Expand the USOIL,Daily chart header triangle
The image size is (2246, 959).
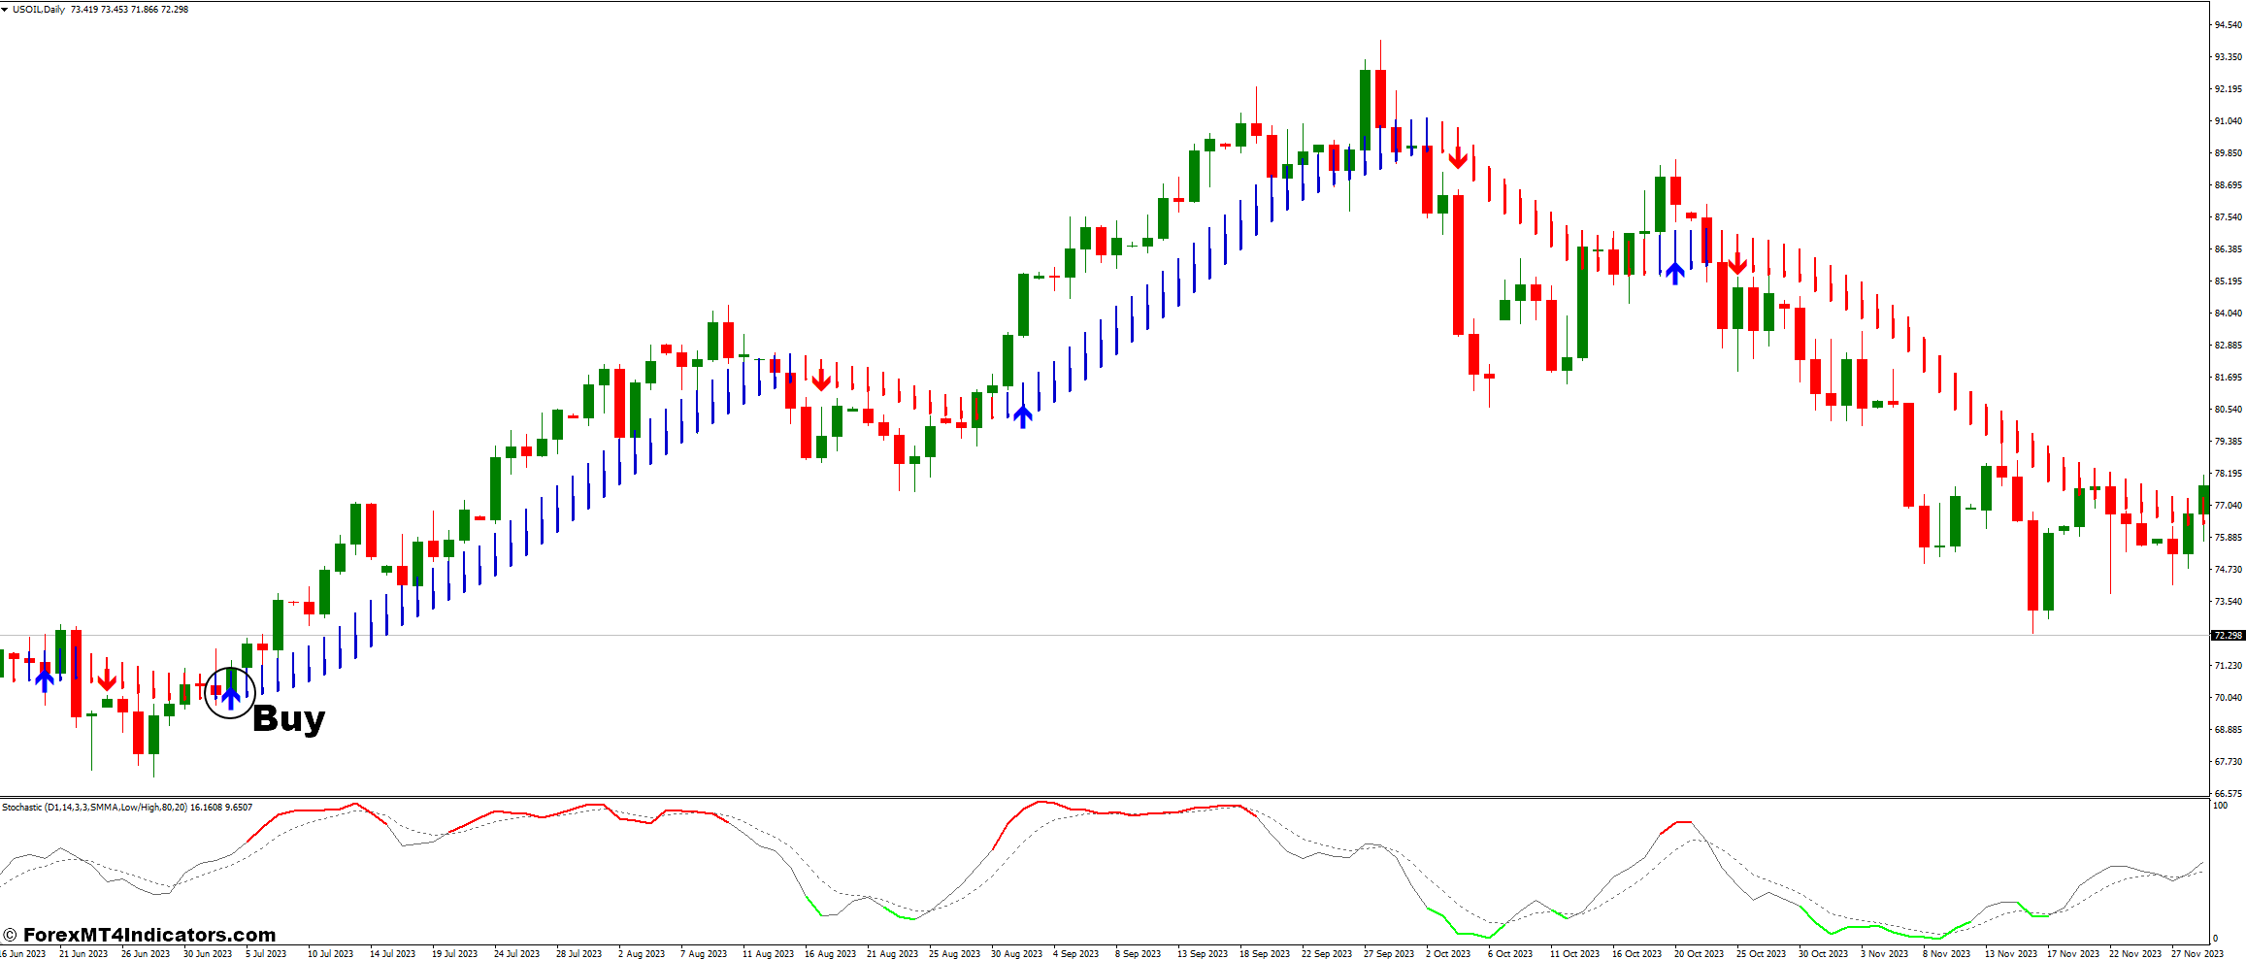(x=7, y=9)
